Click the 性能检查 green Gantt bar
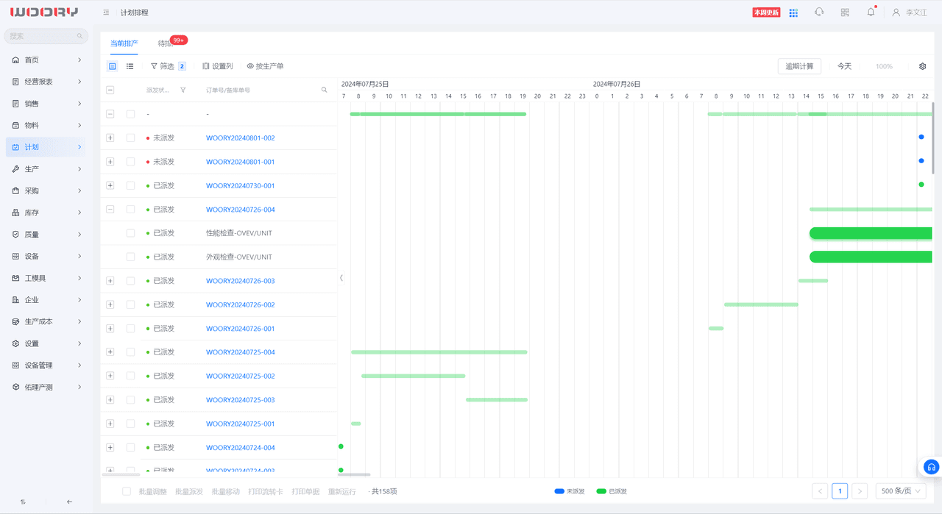Image resolution: width=942 pixels, height=514 pixels. tap(871, 233)
